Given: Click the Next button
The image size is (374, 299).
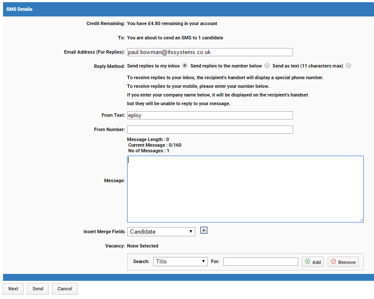Looking at the screenshot, I should tap(13, 289).
